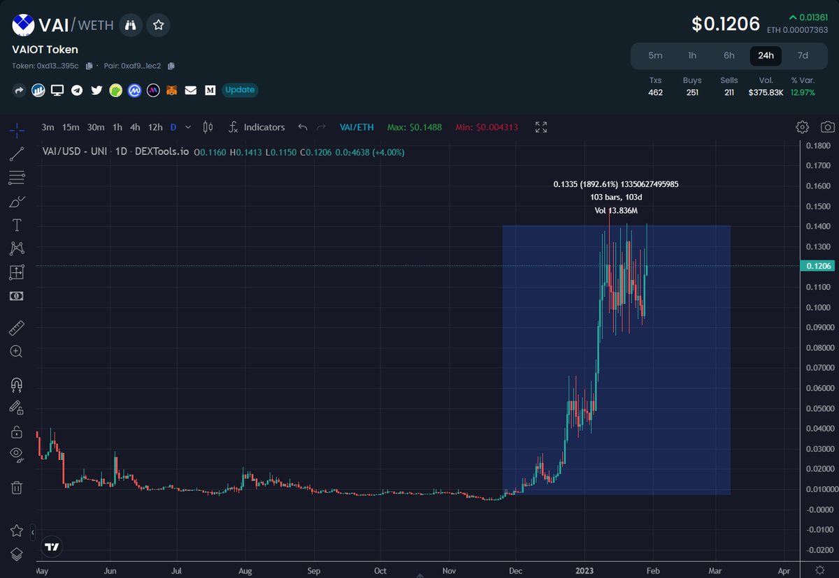
Task: Expand the timeframe dropdown chevron
Action: click(x=188, y=127)
